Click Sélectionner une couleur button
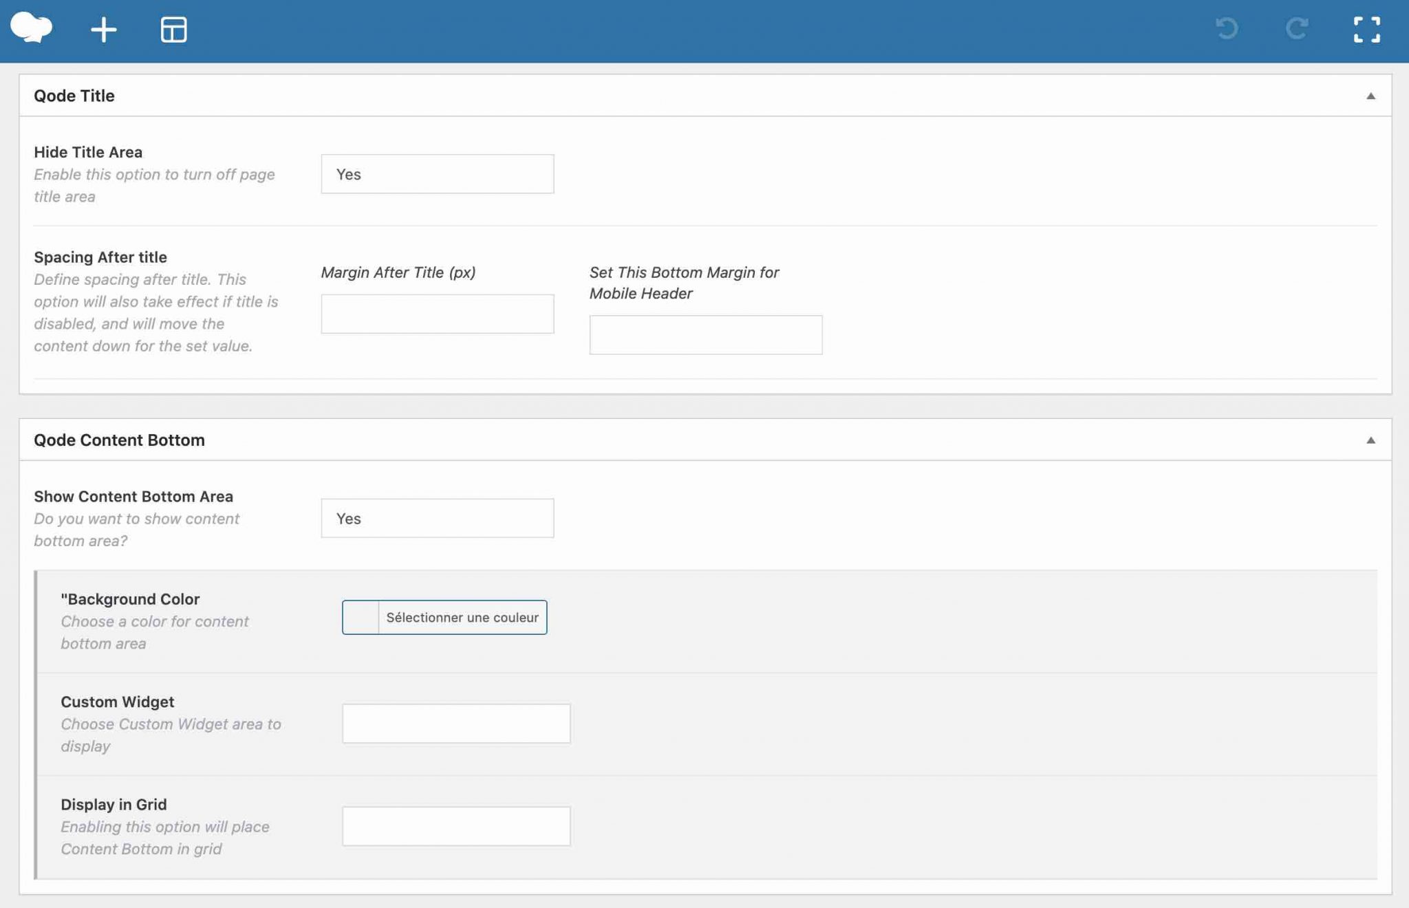 click(462, 618)
